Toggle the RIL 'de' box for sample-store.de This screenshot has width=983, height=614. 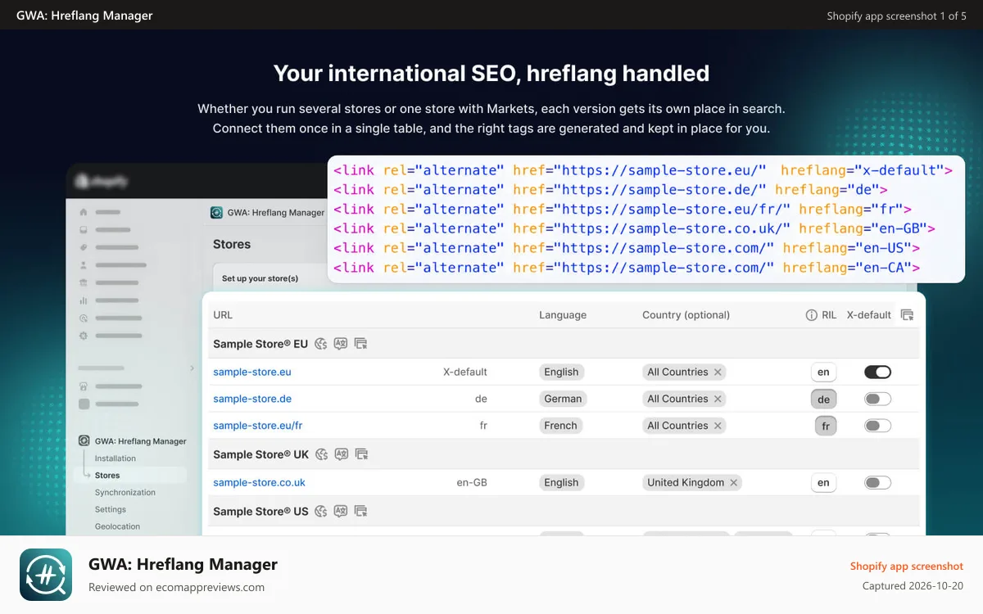(823, 400)
